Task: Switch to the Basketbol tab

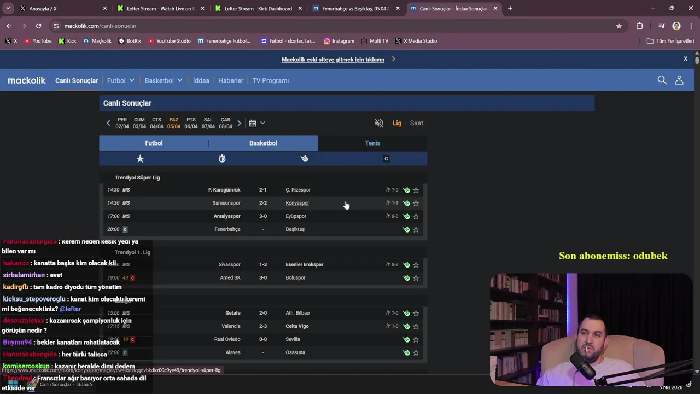Action: 263,143
